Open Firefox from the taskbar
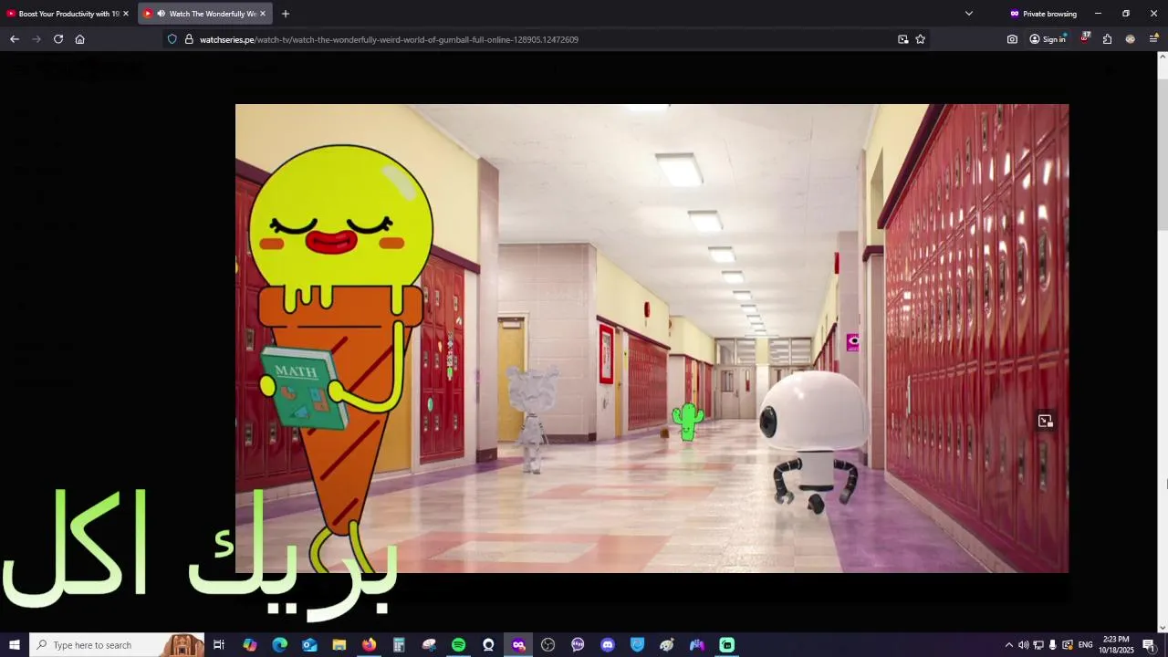This screenshot has width=1168, height=657. click(x=369, y=645)
